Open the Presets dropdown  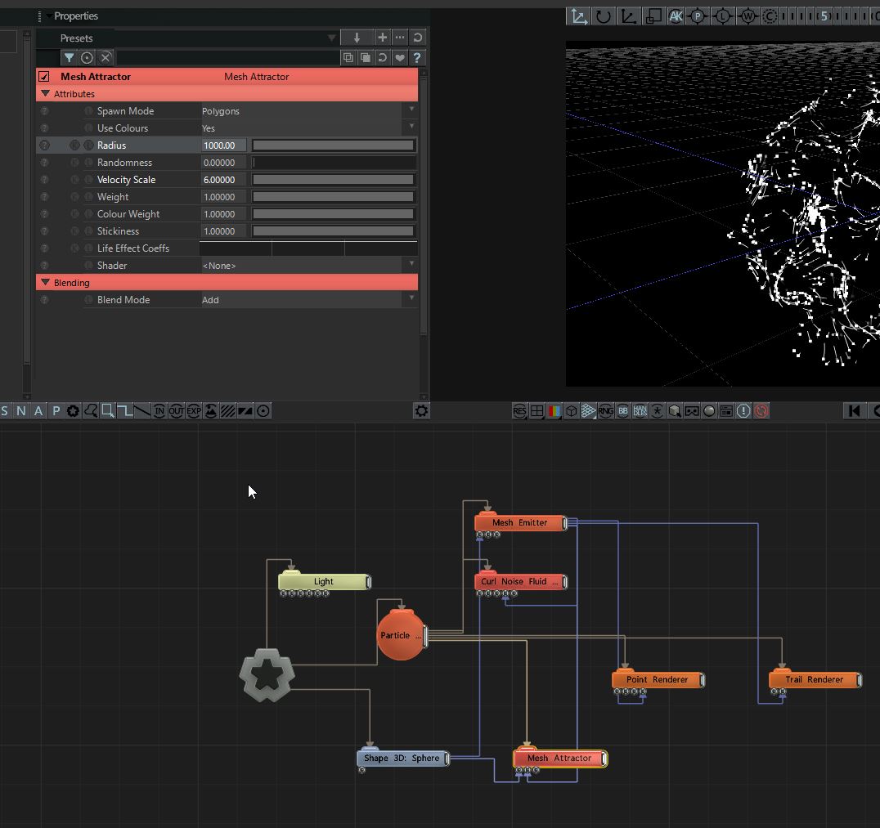tap(332, 38)
